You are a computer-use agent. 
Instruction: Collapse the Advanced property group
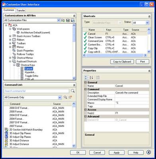click(x=86, y=116)
